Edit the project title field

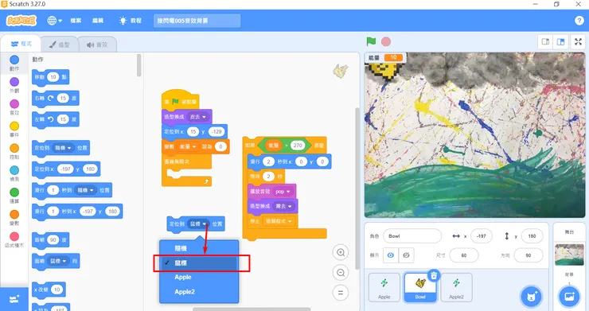tap(197, 21)
